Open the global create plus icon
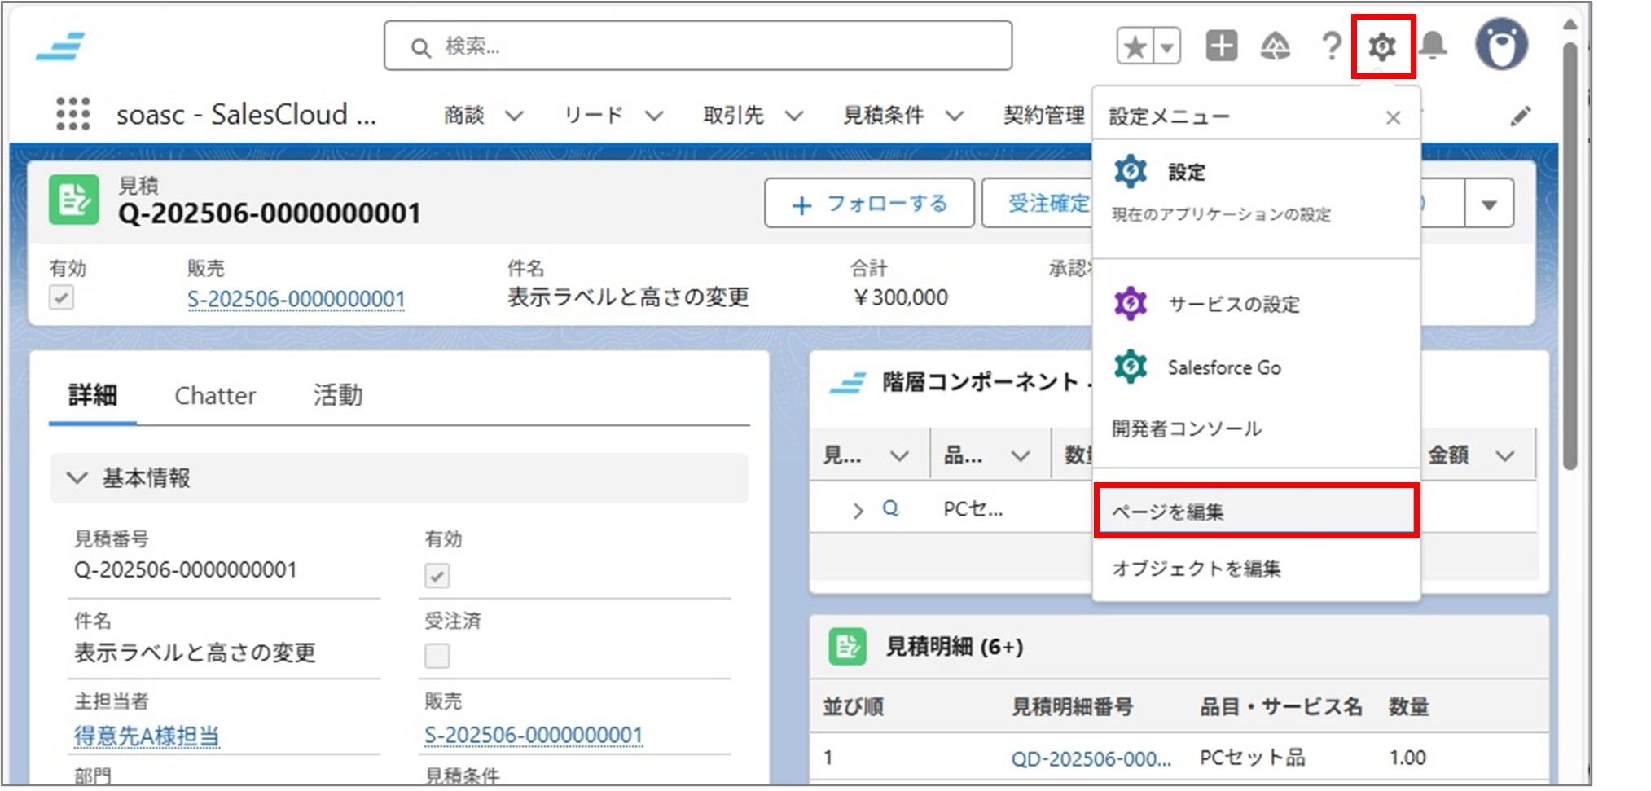Viewport: 1651px width, 791px height. (1221, 46)
